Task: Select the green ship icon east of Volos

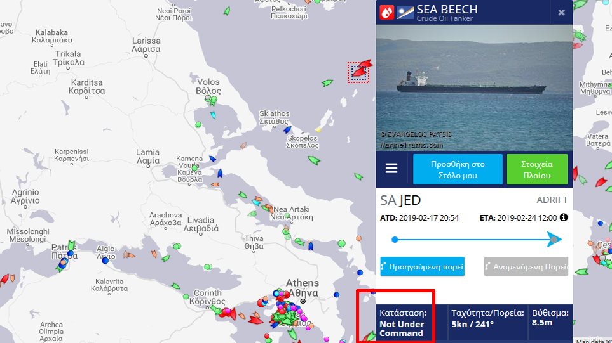Action: coord(327,82)
